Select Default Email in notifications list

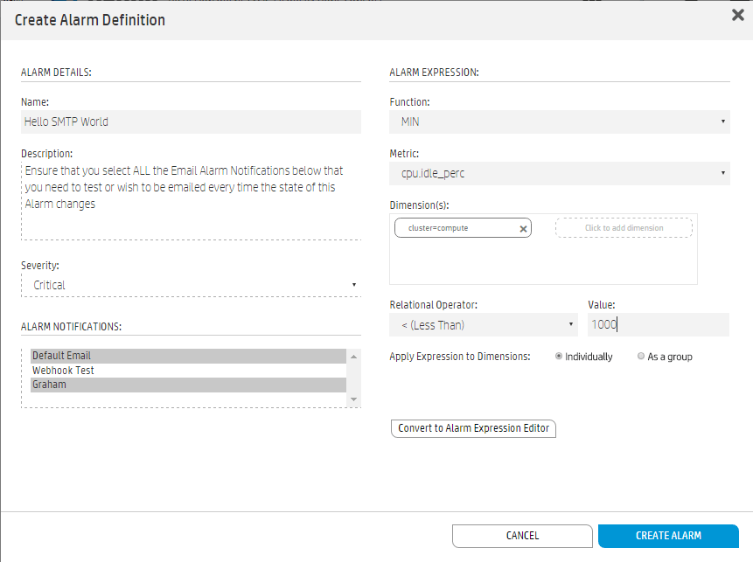(188, 356)
